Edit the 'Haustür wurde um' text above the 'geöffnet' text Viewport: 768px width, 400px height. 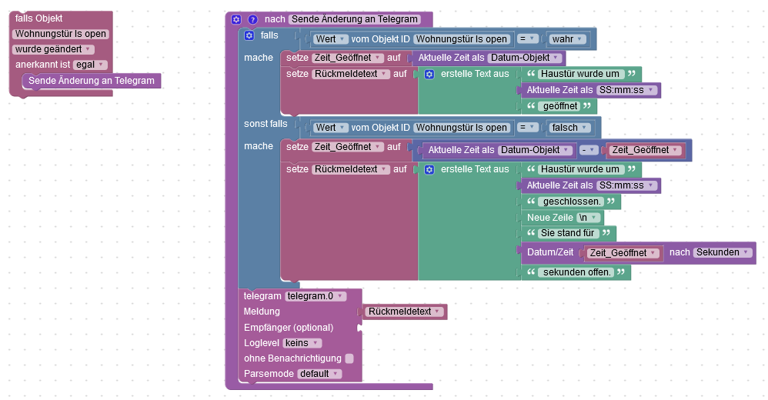580,74
